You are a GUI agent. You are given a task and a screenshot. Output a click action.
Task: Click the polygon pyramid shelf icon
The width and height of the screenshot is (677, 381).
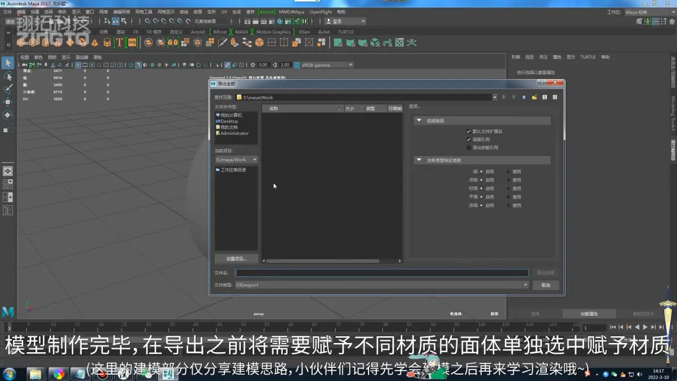tap(94, 42)
